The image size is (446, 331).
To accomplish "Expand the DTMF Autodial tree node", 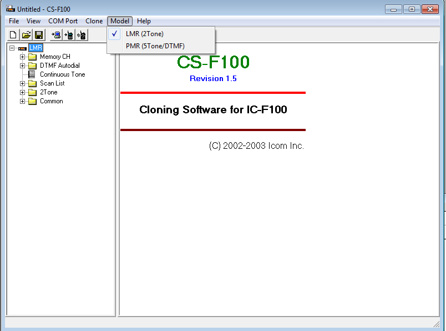I will 23,66.
